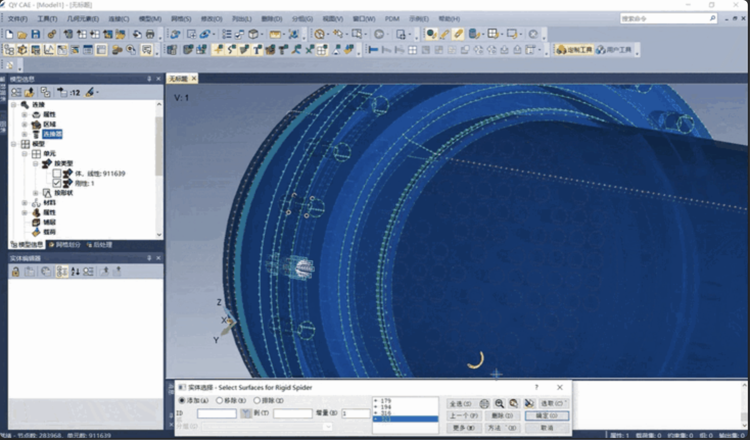Click the magnifier search icon in second toolbar
Viewport: 750px width, 440px height.
(x=131, y=50)
